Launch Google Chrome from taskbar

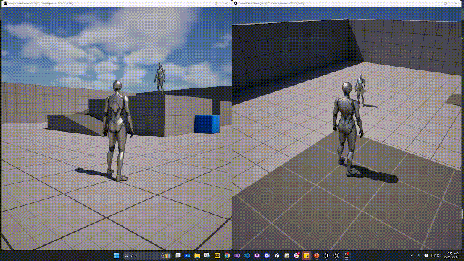pyautogui.click(x=227, y=256)
